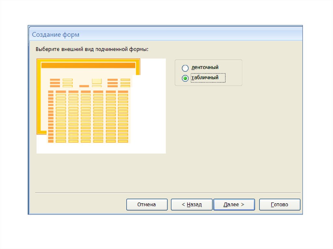333x249 pixels.
Task: Go back with the Назад button
Action: click(x=192, y=205)
